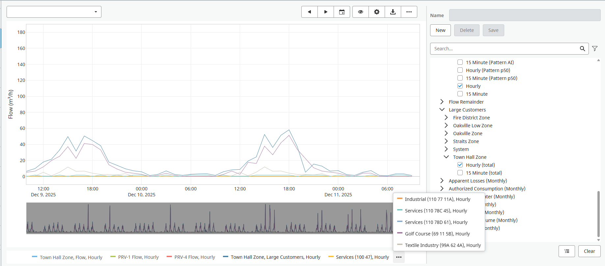Screen dimensions: 605x266
Task: Click the download chart icon
Action: pos(393,12)
